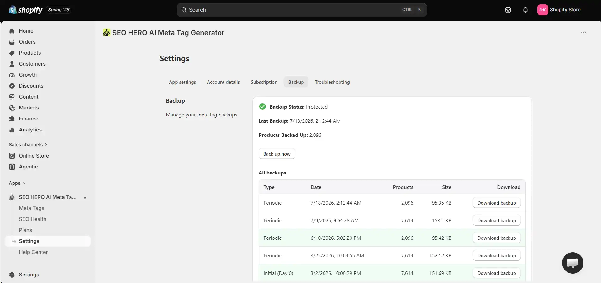Image resolution: width=601 pixels, height=283 pixels.
Task: Switch to the Account details tab
Action: click(x=223, y=82)
